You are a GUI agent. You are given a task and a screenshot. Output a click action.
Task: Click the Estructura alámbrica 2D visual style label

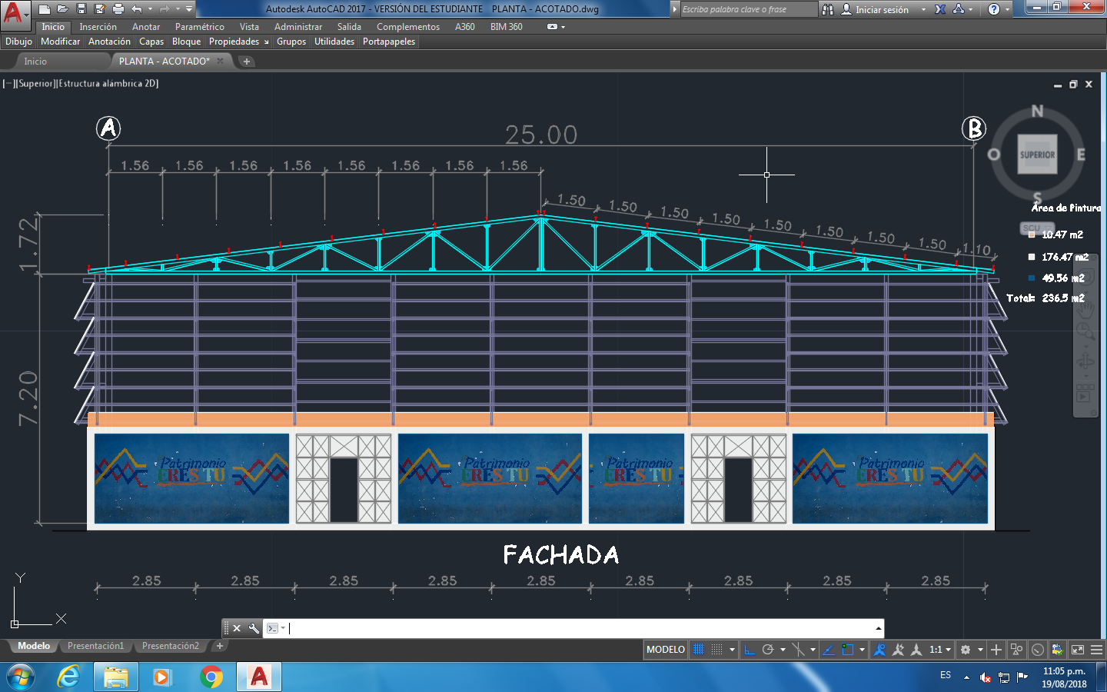(108, 84)
